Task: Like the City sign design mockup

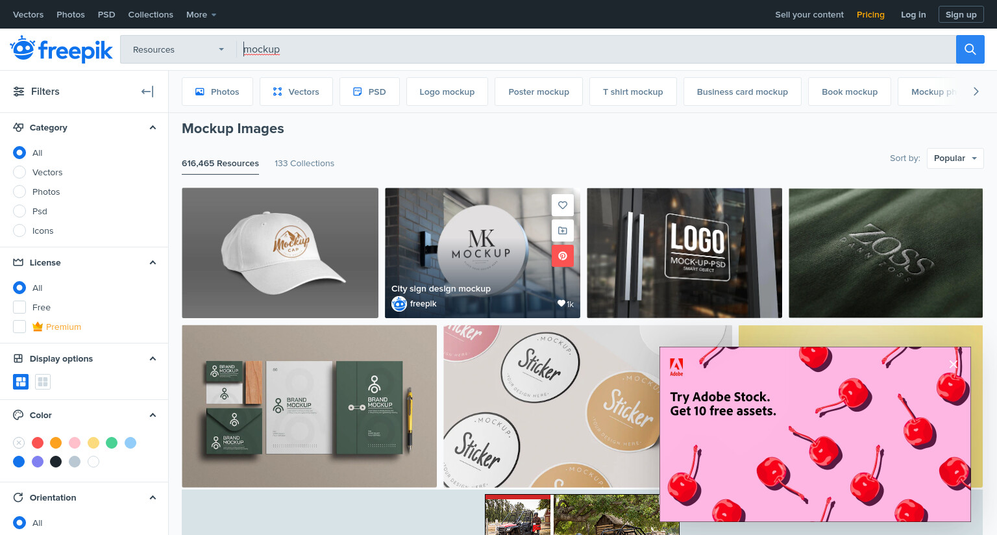Action: point(563,205)
